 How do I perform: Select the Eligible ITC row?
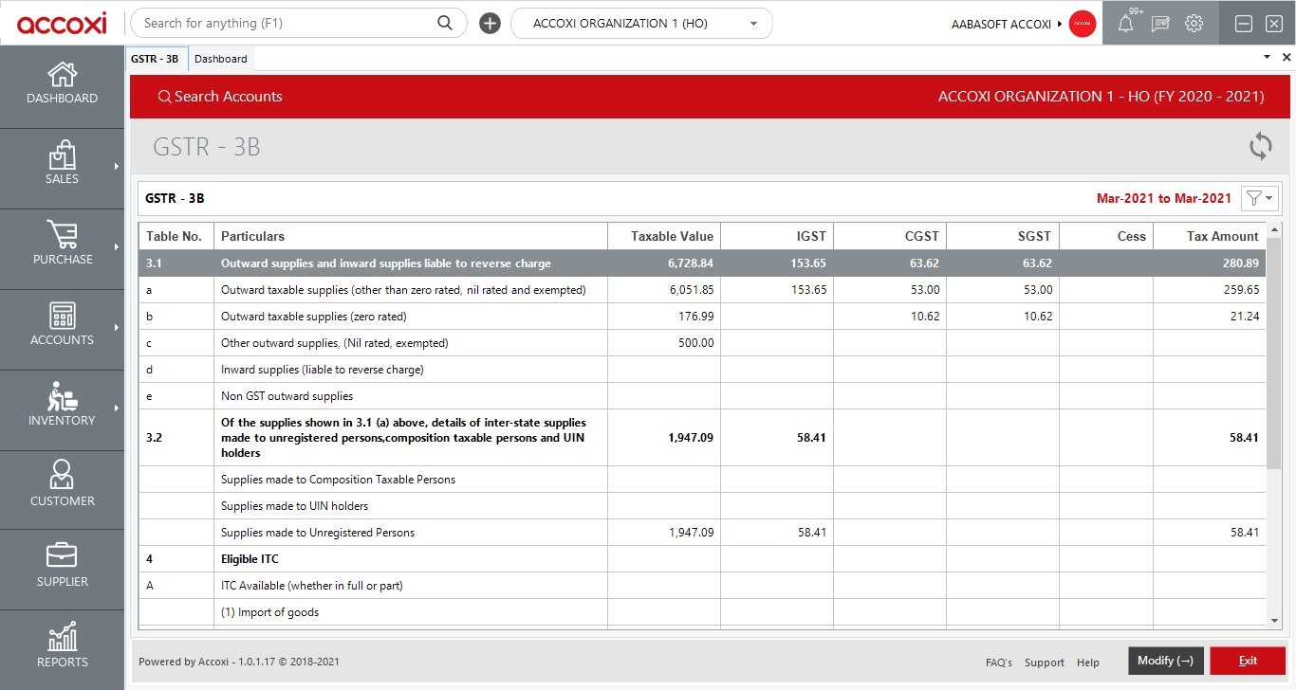pos(702,559)
